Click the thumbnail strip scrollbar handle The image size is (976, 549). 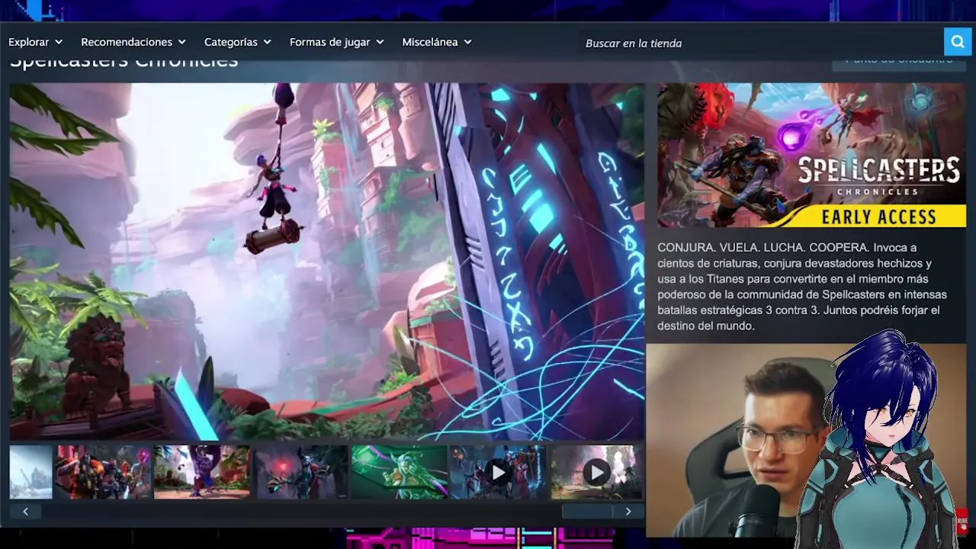587,512
